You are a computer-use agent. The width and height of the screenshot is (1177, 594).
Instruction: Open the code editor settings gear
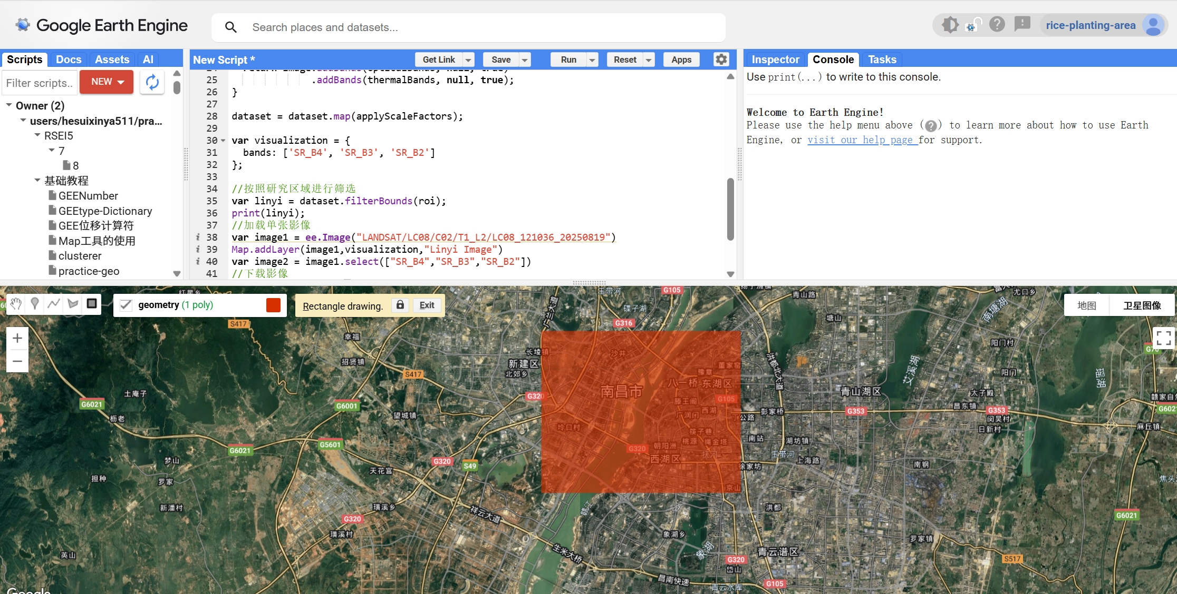click(x=721, y=60)
